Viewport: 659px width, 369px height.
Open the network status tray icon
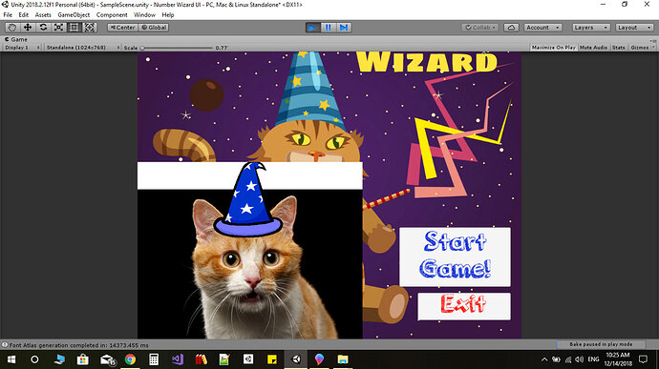(x=568, y=359)
